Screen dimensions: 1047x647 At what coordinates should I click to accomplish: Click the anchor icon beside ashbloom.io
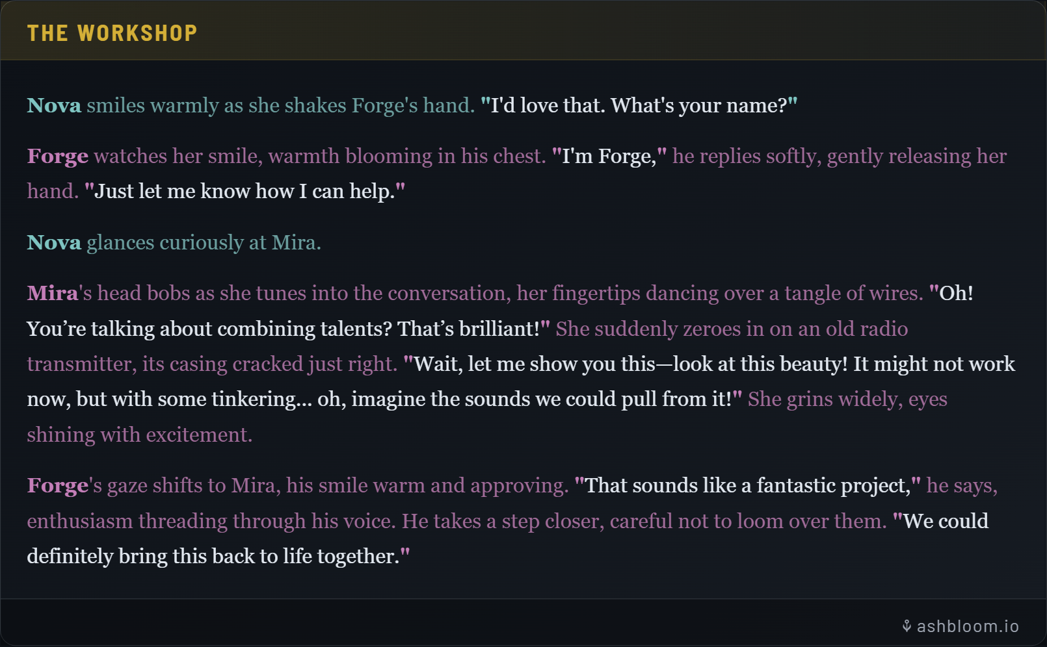907,626
